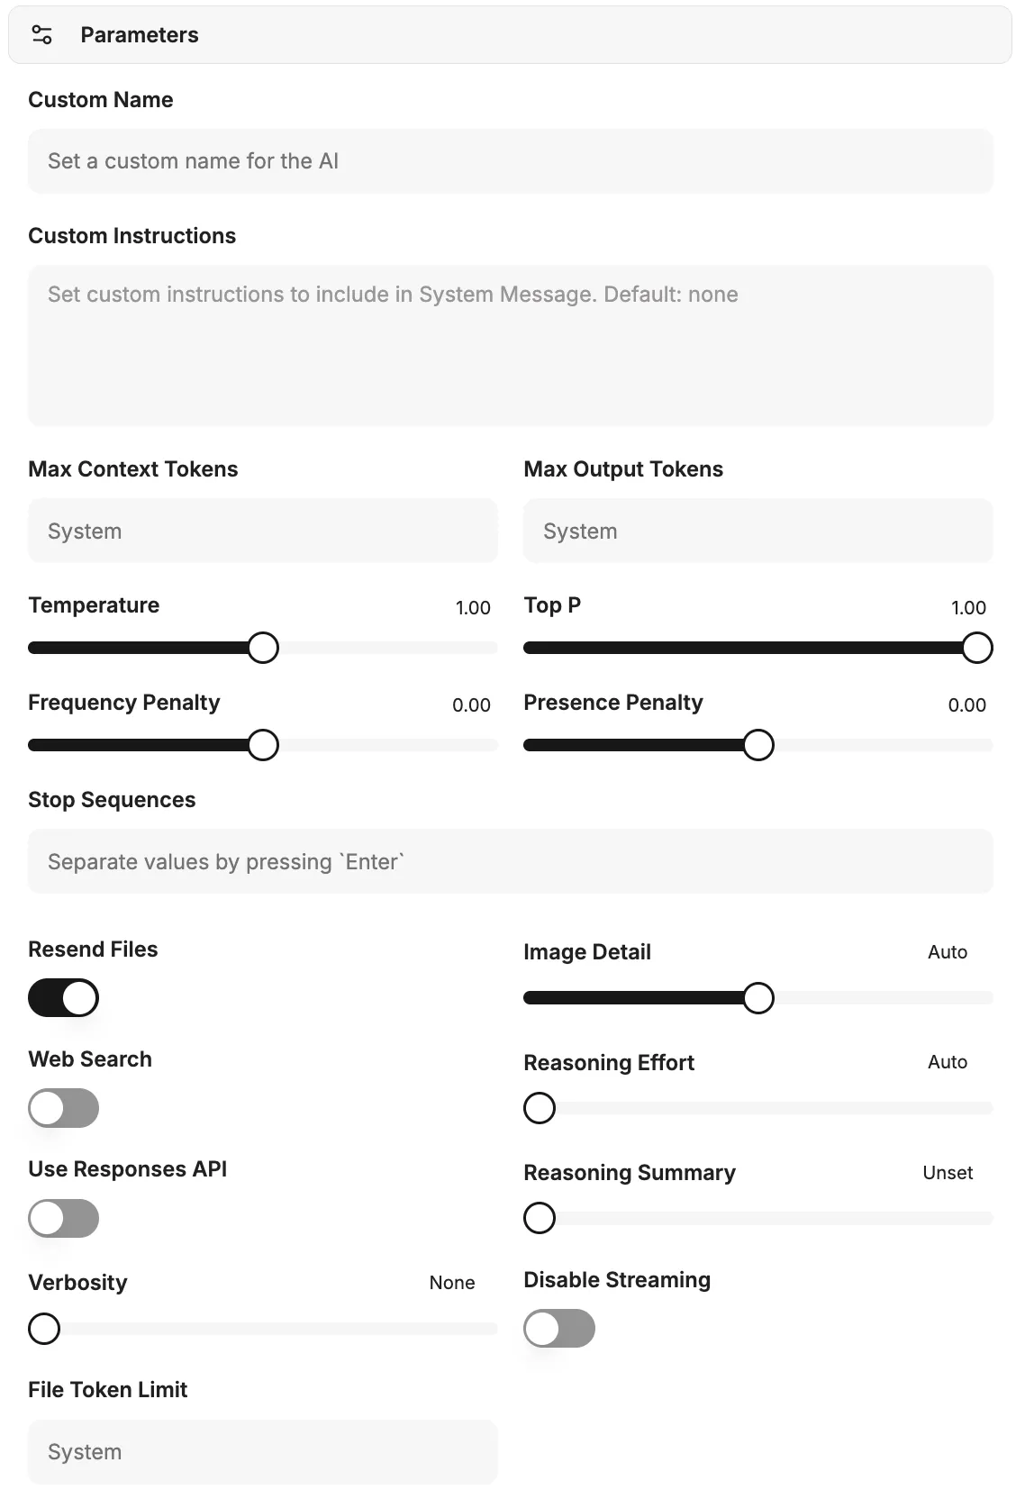
Task: Click the Top P slider knob
Action: pos(976,648)
